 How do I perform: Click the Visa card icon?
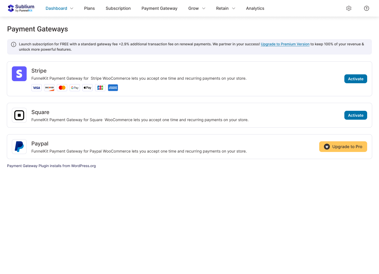[x=36, y=88]
